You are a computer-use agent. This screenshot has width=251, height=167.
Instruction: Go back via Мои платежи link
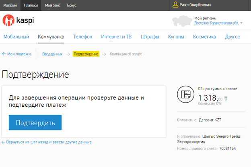[19, 54]
